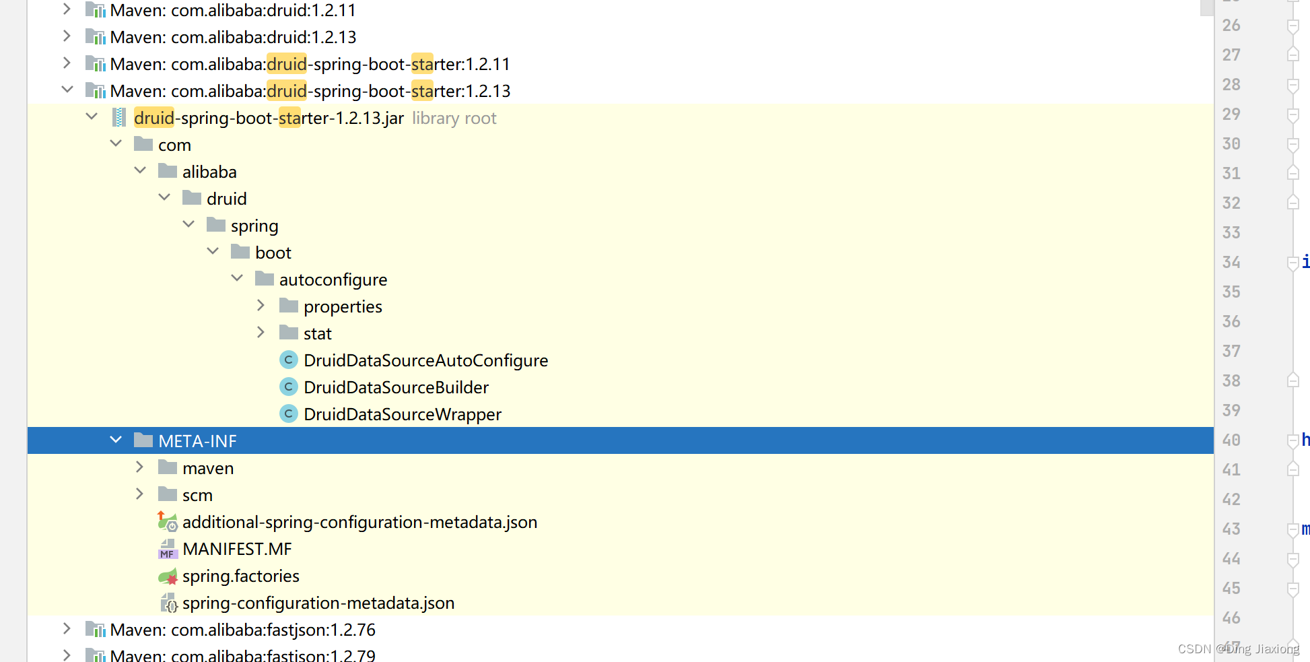The width and height of the screenshot is (1310, 662).
Task: Select spring-configuration-metadata.json file
Action: point(318,603)
